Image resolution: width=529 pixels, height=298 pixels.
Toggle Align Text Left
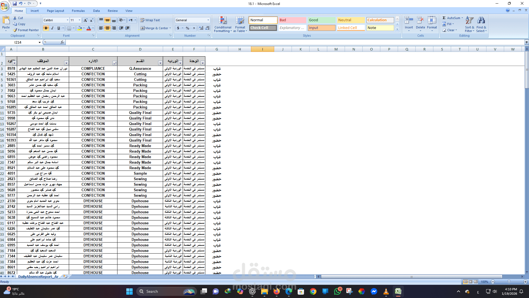pos(101,28)
